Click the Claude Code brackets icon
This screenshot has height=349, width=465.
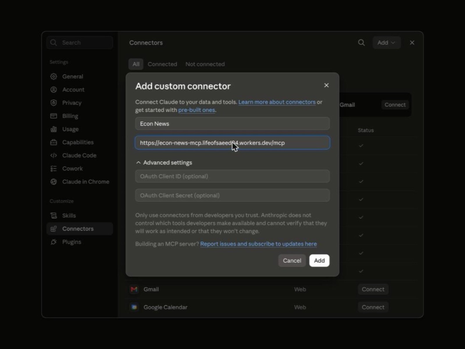53,155
